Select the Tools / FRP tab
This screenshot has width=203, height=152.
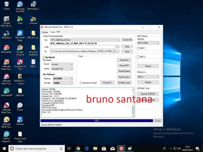tap(55, 32)
